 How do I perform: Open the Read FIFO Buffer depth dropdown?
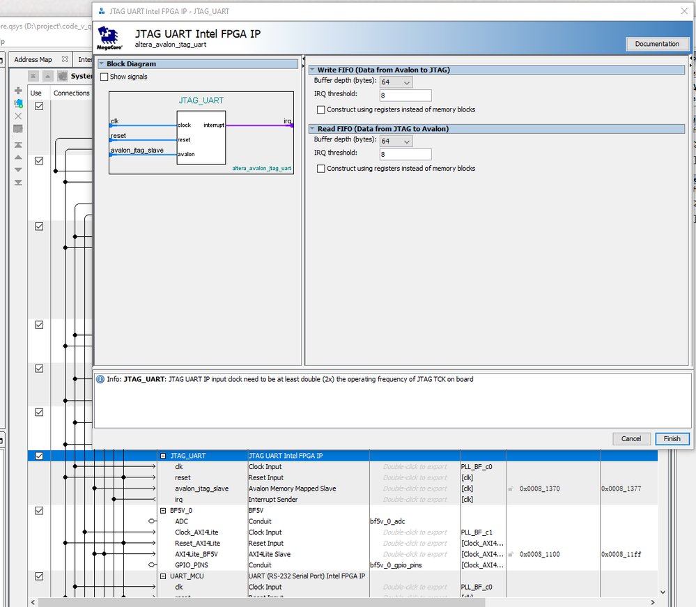pyautogui.click(x=396, y=141)
